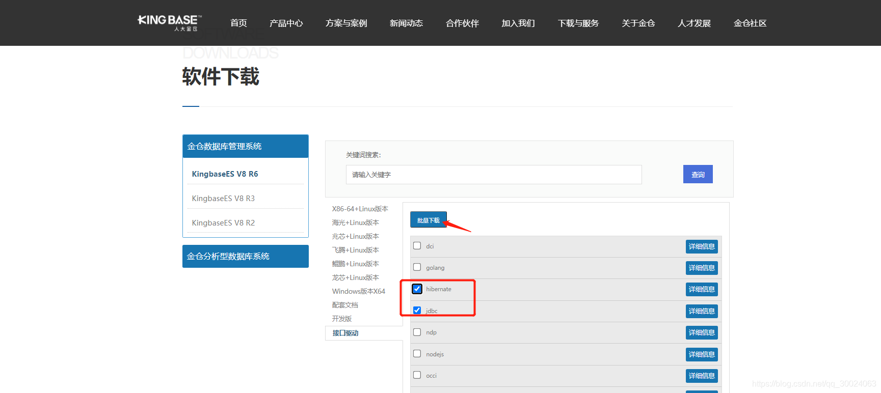The height and width of the screenshot is (393, 881).
Task: Click the jdbc driver name text
Action: (x=432, y=311)
